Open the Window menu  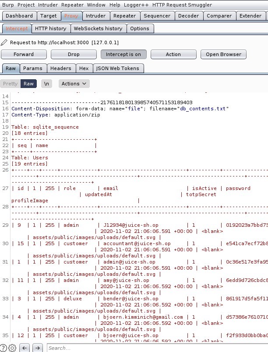pos(96,5)
